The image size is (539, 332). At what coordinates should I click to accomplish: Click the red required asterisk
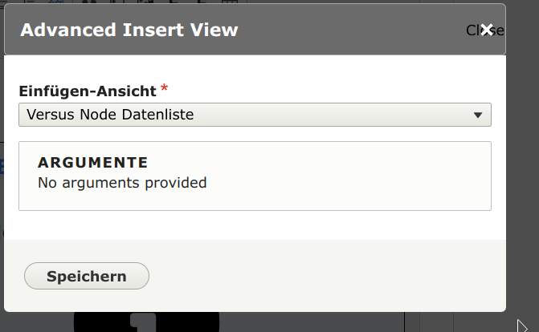(x=165, y=88)
